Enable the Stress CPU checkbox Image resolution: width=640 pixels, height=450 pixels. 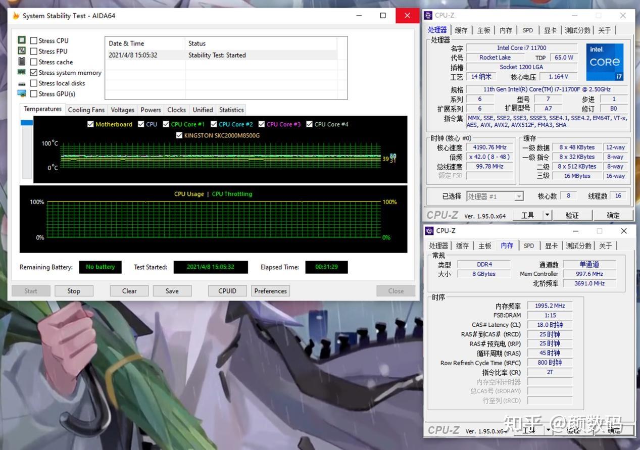(x=33, y=40)
